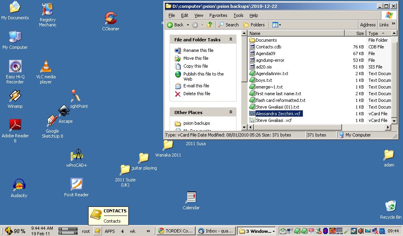Collapse the Other Places panel
The image size is (403, 236).
click(231, 112)
